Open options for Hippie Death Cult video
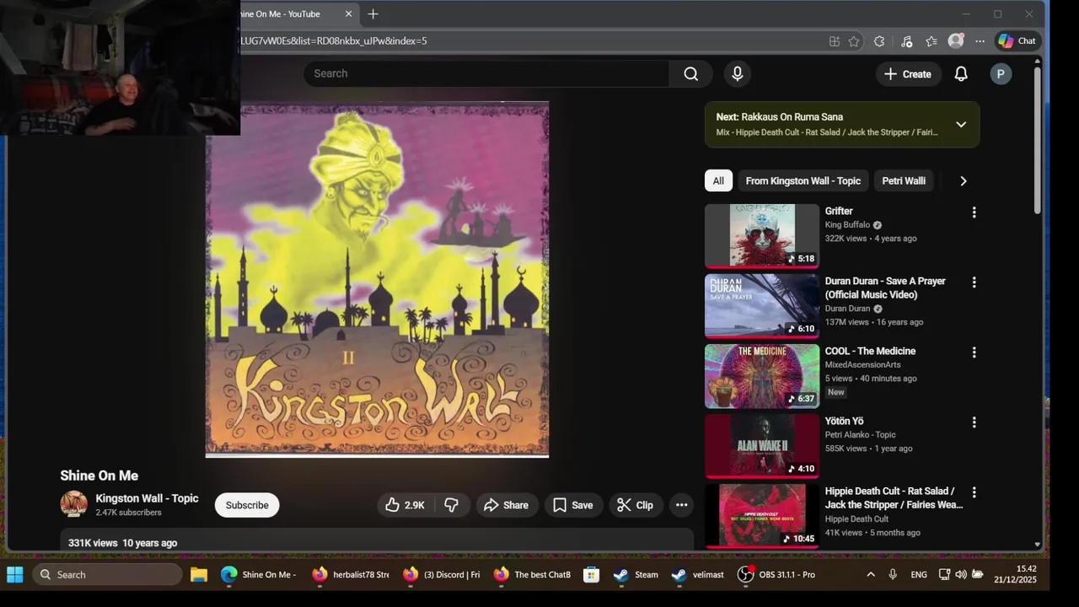The width and height of the screenshot is (1079, 607). coord(974,492)
